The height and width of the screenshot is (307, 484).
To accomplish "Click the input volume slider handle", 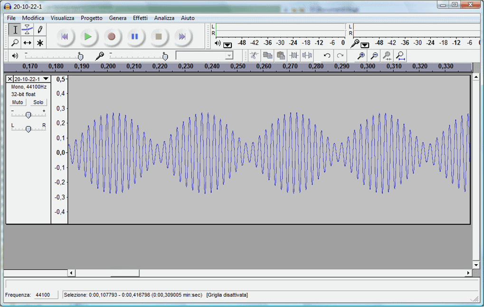I will pyautogui.click(x=165, y=57).
